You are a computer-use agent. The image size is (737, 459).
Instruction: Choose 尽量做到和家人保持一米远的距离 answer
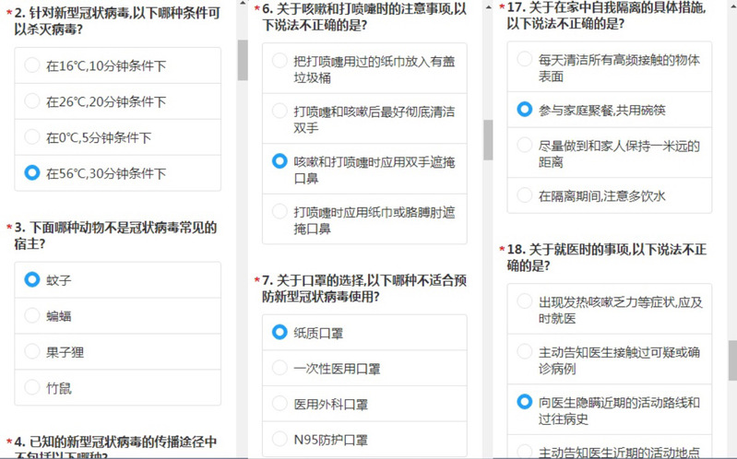[525, 146]
